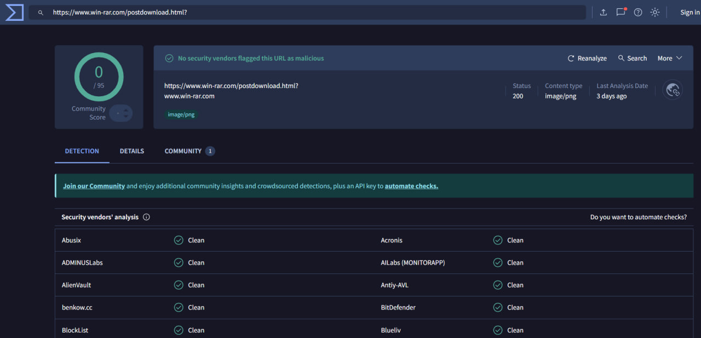The width and height of the screenshot is (701, 338).
Task: Click the Reanalyze refresh icon
Action: 571,58
